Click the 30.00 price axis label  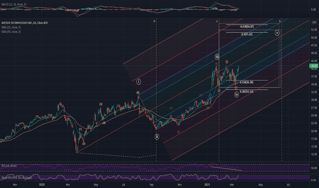point(314,100)
